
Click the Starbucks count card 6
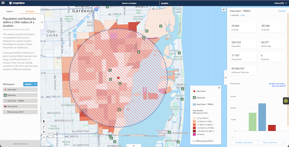click(273, 57)
